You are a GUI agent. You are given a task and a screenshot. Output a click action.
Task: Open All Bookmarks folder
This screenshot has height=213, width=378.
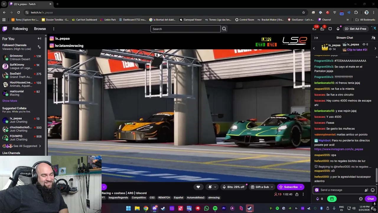pyautogui.click(x=365, y=20)
